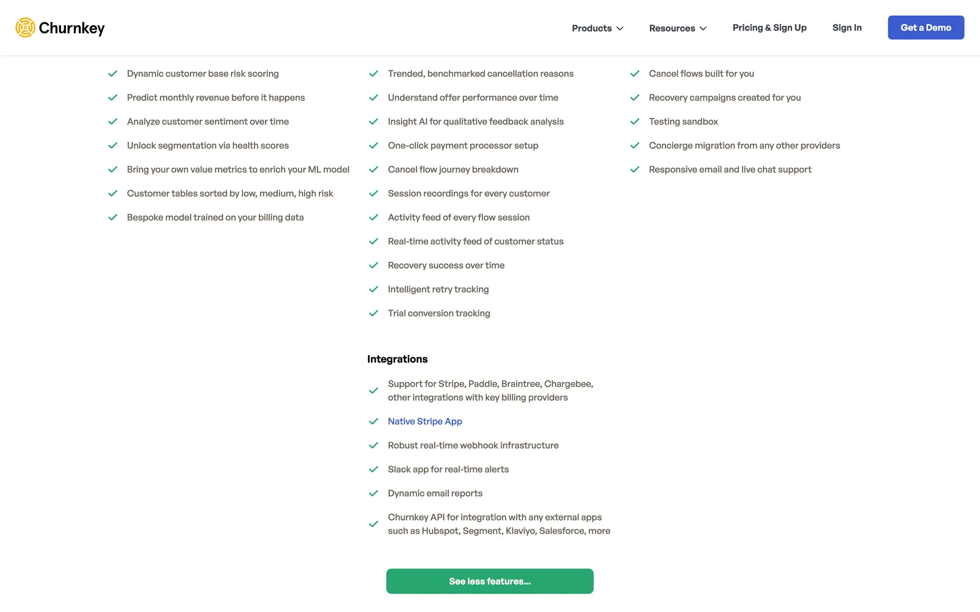Image resolution: width=980 pixels, height=612 pixels.
Task: Open the Resources menu
Action: coord(672,28)
